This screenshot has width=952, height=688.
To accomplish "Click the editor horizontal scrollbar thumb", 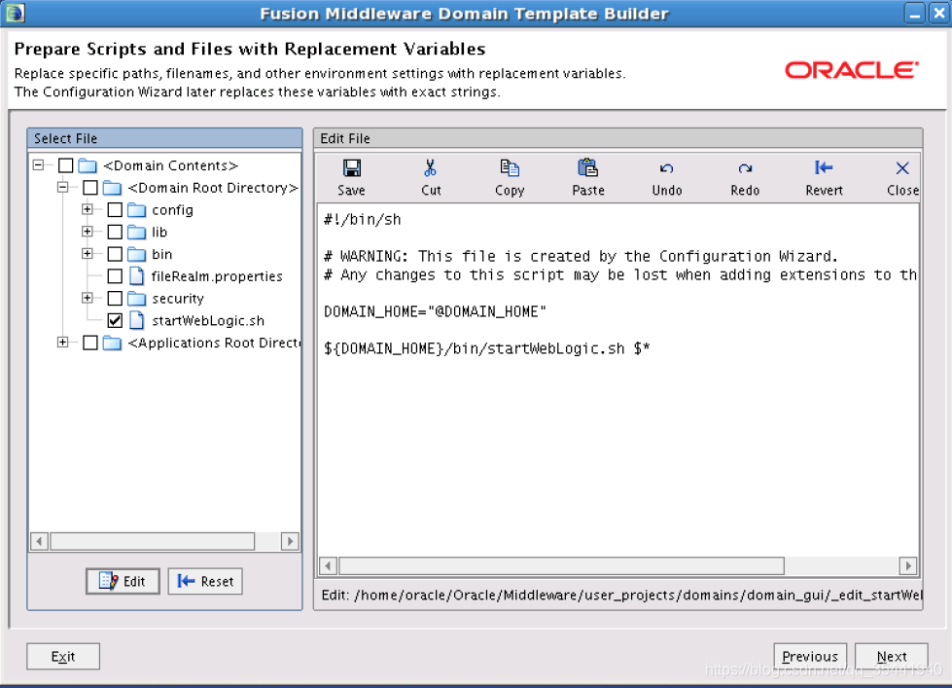I will (562, 566).
